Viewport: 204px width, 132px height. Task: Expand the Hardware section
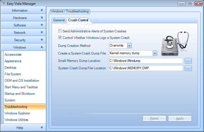pyautogui.click(x=24, y=18)
